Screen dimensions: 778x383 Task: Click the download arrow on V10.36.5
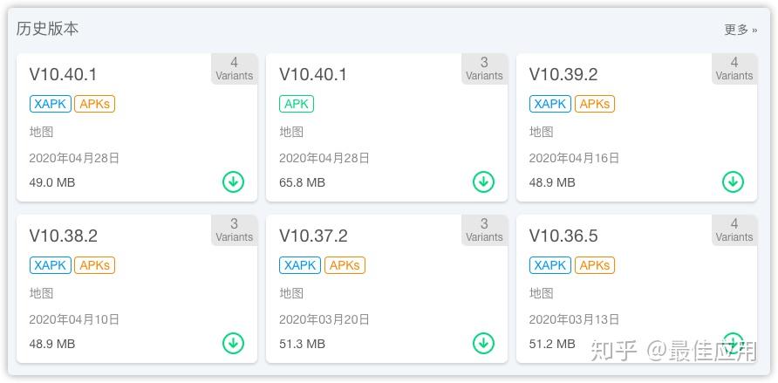pos(733,342)
